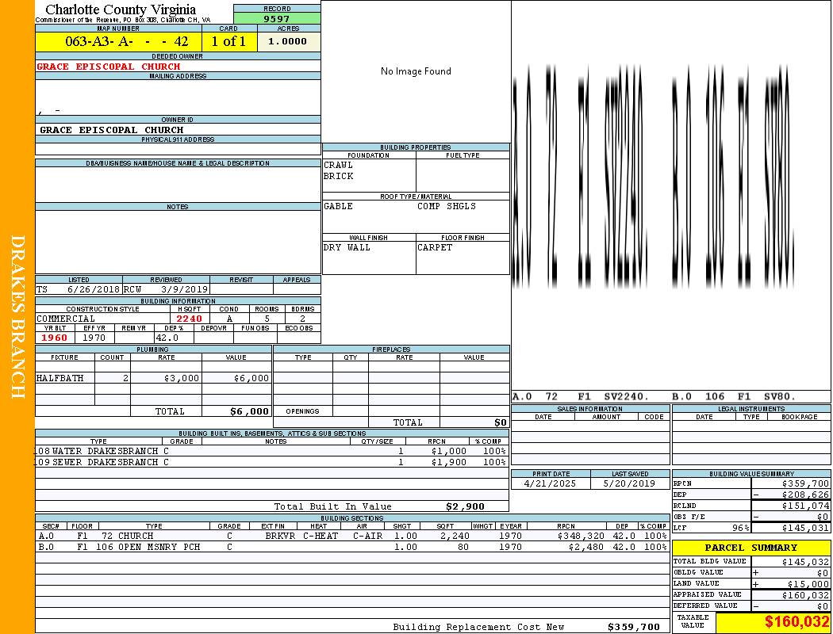The image size is (833, 634).
Task: Click the listed date 6/26/2018
Action: (94, 290)
